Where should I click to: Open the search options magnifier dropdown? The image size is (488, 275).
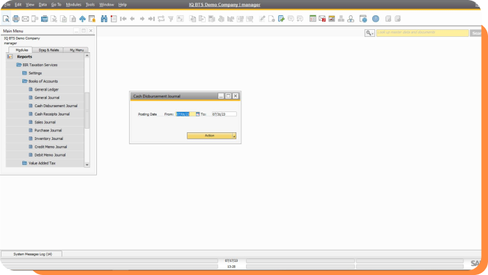pyautogui.click(x=369, y=33)
